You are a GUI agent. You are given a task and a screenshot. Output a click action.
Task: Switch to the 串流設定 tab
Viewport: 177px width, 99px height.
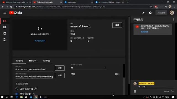pyautogui.click(x=19, y=61)
